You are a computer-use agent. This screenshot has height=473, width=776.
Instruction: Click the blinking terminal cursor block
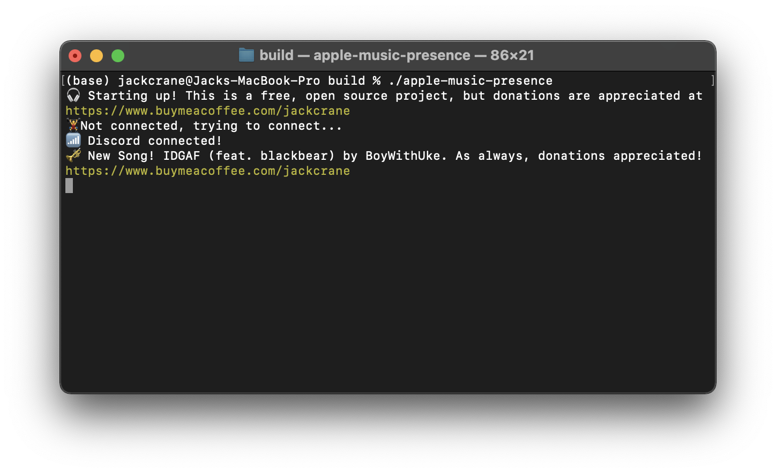click(x=69, y=186)
